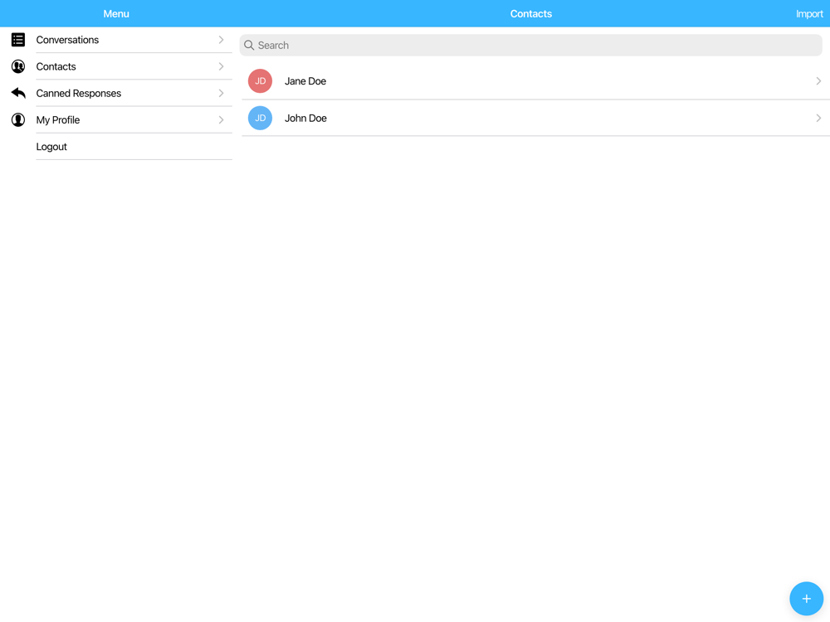830x622 pixels.
Task: Click Jane Doe's red JD avatar
Action: point(260,81)
